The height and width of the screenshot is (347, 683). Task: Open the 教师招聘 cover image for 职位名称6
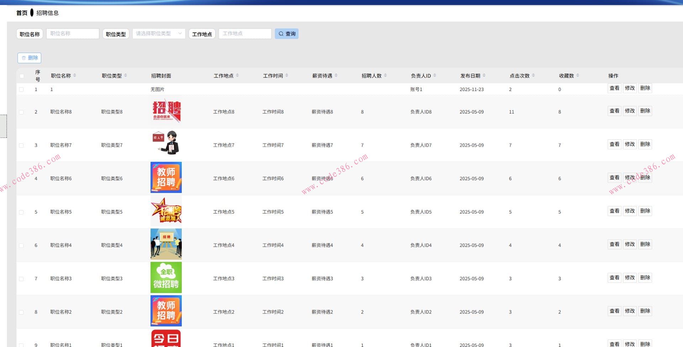click(x=166, y=178)
